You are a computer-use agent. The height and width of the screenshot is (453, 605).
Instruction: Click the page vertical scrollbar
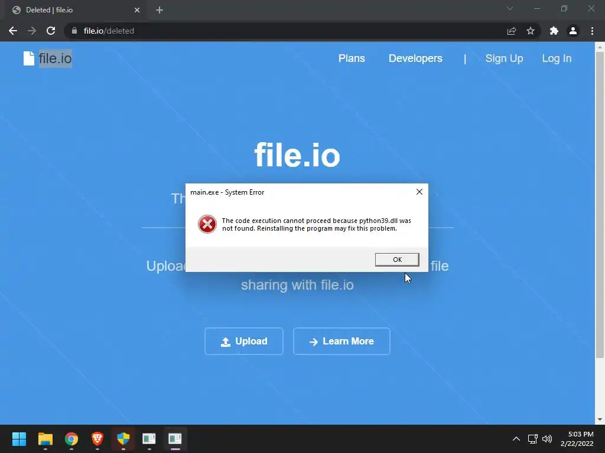coord(600,204)
